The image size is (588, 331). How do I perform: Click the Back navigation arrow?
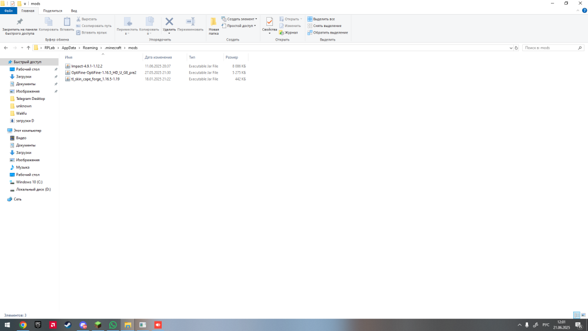tap(6, 48)
